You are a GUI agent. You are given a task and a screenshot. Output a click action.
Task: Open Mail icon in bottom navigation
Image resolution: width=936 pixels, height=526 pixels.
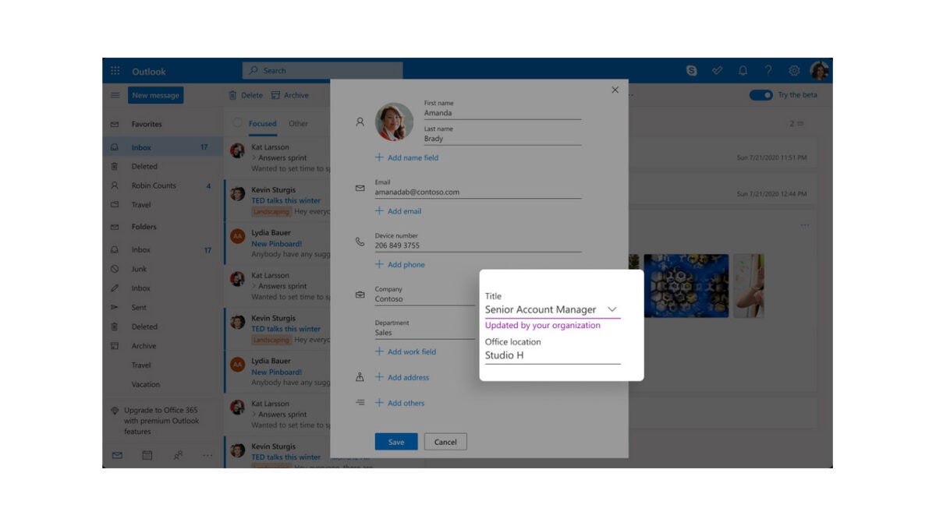pos(117,455)
